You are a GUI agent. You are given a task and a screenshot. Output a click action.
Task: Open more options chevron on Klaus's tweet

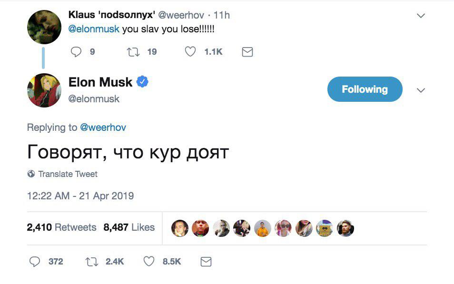[421, 16]
